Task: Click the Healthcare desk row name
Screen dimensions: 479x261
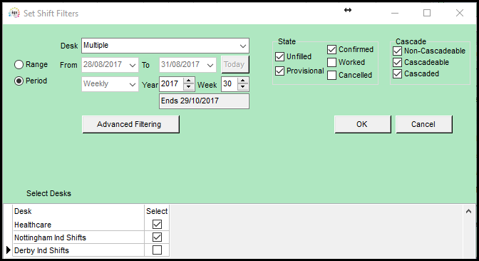Action: pos(33,225)
